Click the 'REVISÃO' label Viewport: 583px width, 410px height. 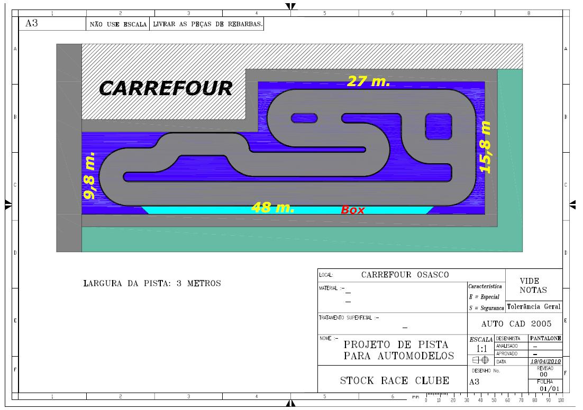(x=545, y=368)
